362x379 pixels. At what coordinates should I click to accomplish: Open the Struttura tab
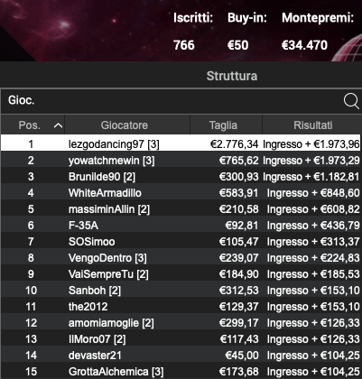(x=232, y=76)
